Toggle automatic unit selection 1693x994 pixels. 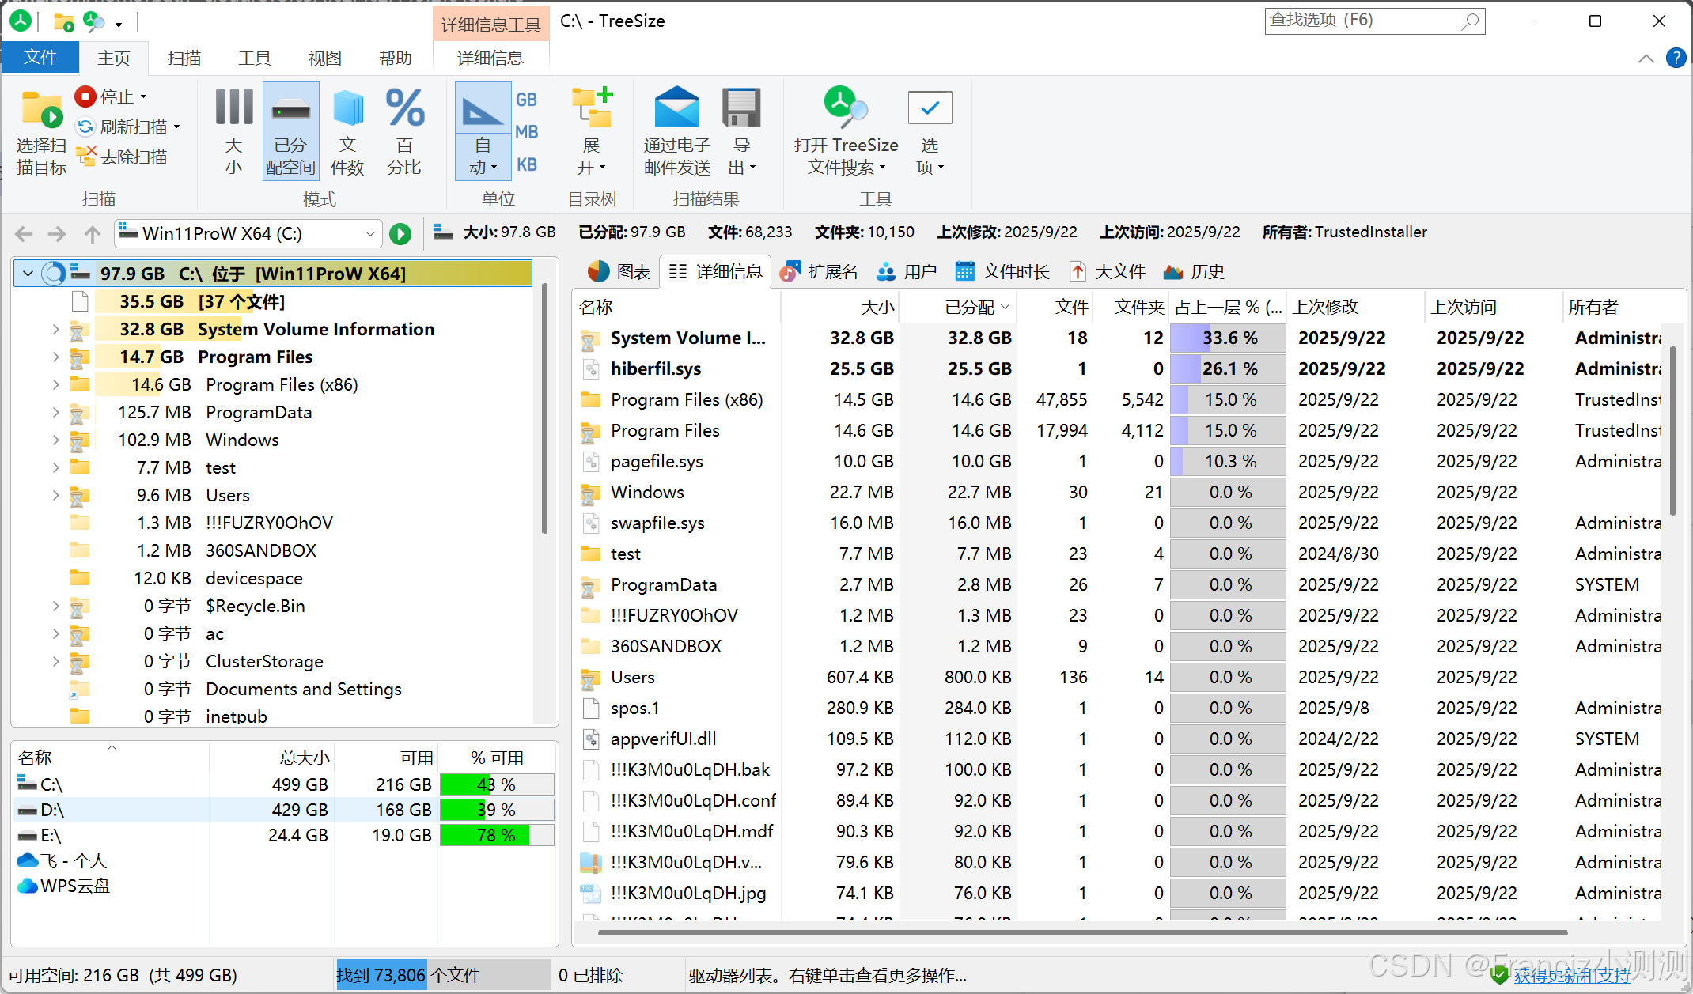(x=483, y=131)
